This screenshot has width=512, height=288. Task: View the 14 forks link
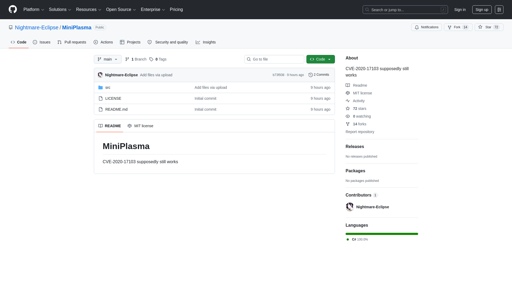[356, 124]
